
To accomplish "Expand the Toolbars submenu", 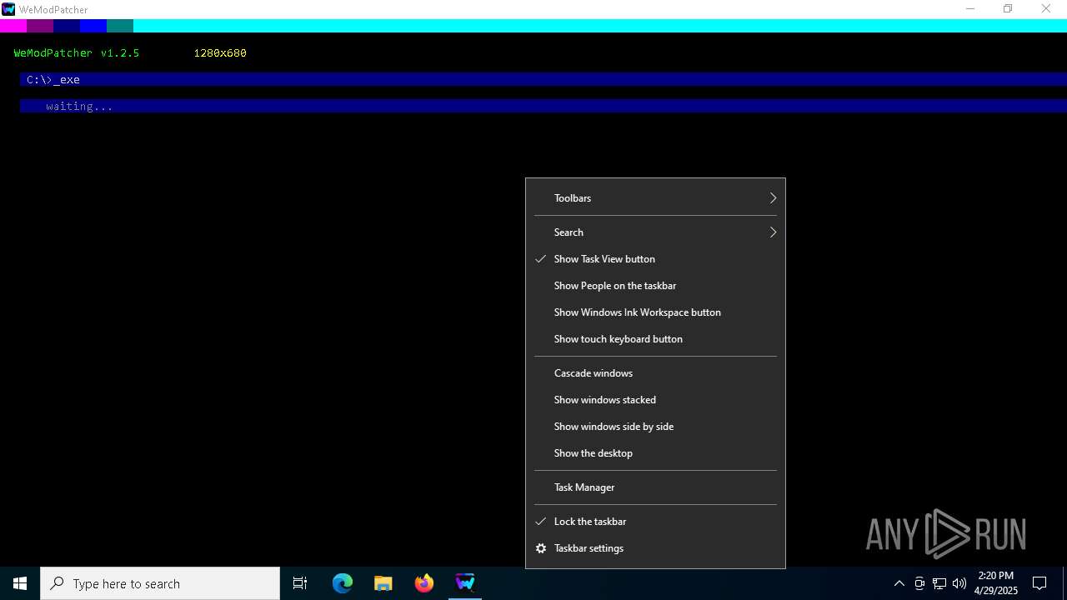I will [x=655, y=198].
